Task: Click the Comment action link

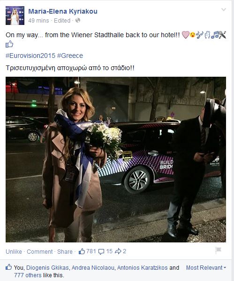Action: [39, 252]
